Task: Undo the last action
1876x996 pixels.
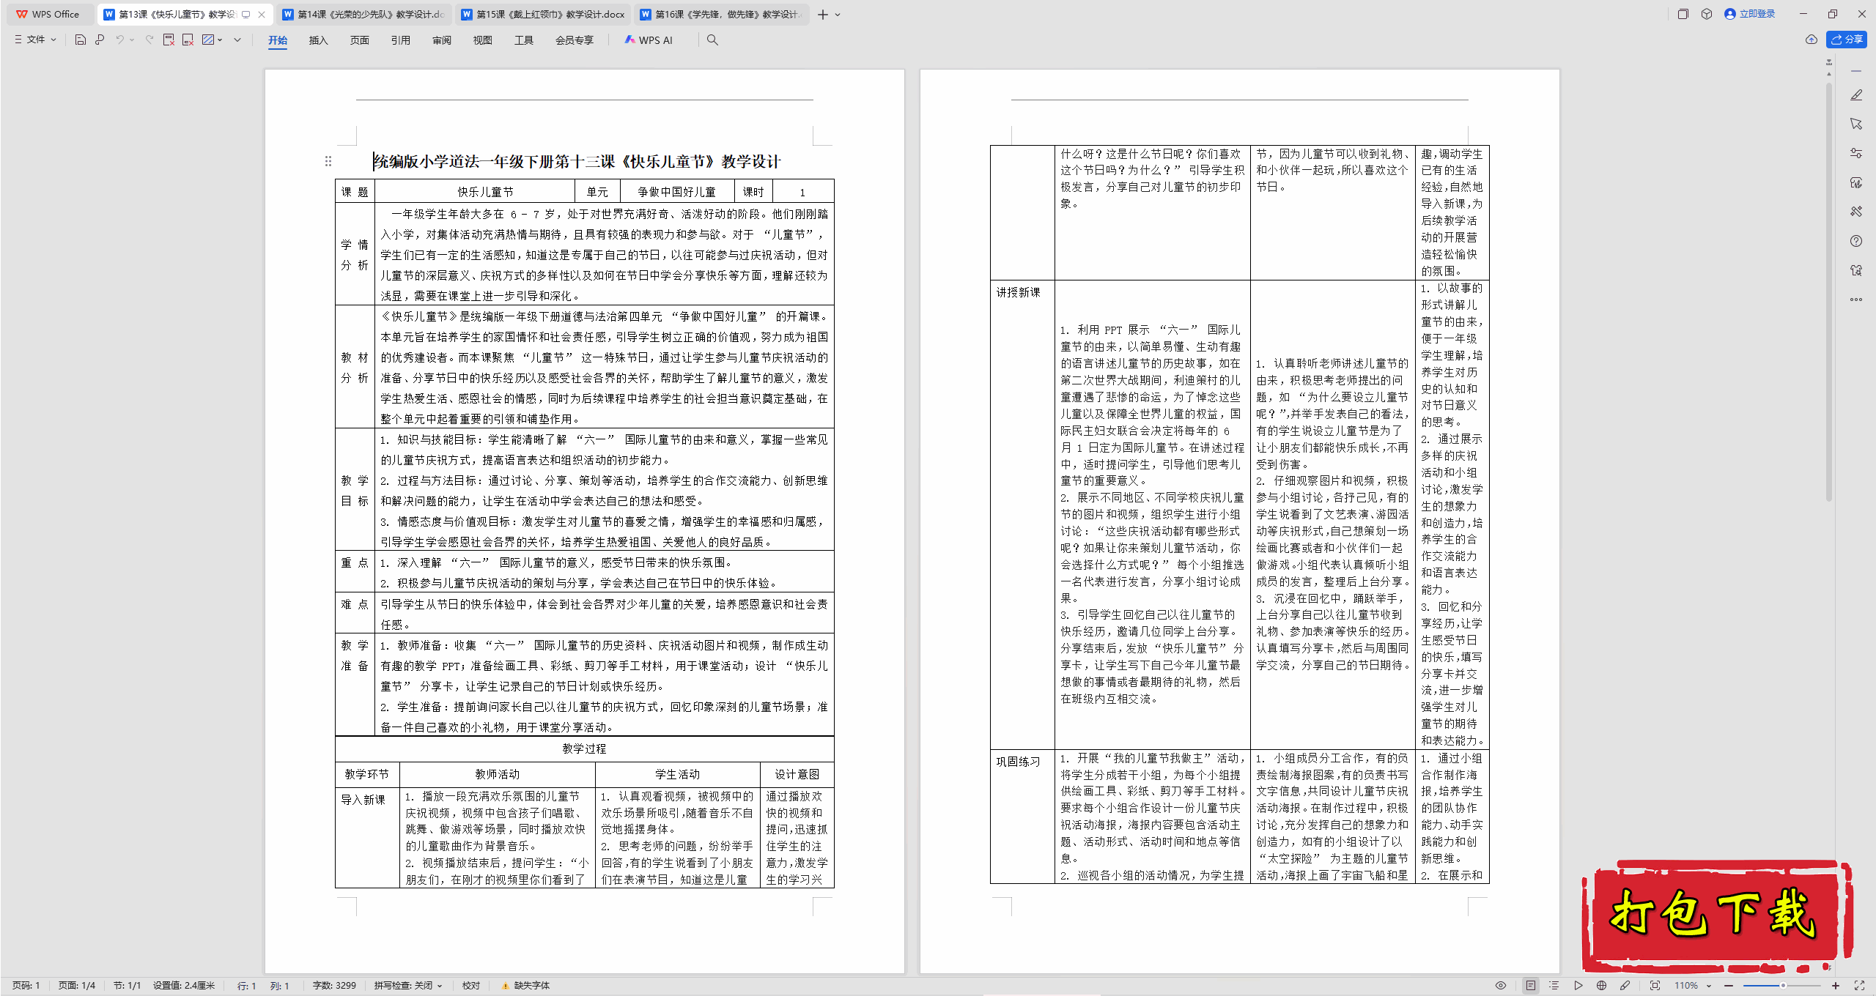Action: pyautogui.click(x=119, y=40)
